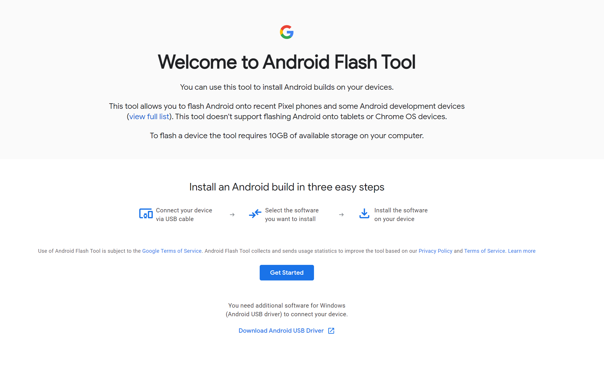Screen dimensions: 604x365
Task: Click the Connect your device step label
Action: [184, 214]
